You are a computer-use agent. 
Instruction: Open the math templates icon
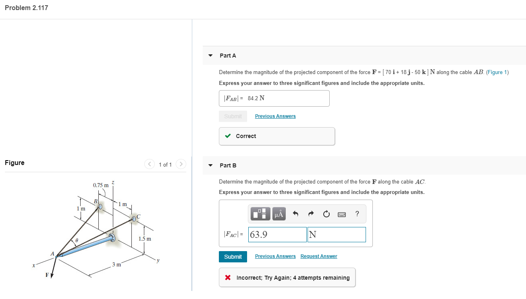click(x=260, y=214)
